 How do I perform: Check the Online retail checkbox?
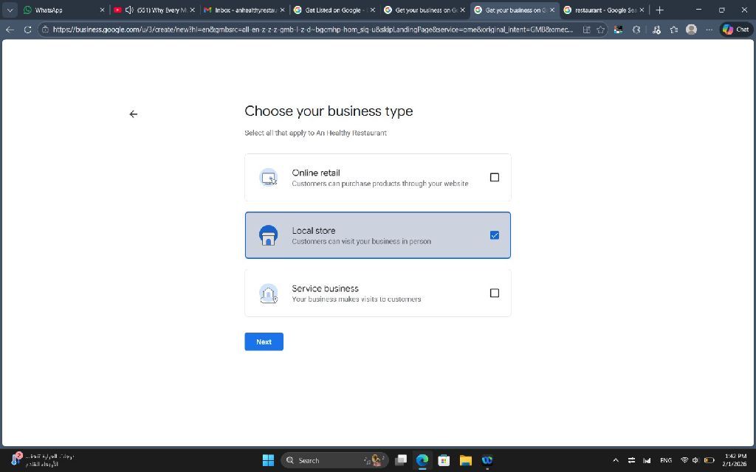pyautogui.click(x=495, y=177)
